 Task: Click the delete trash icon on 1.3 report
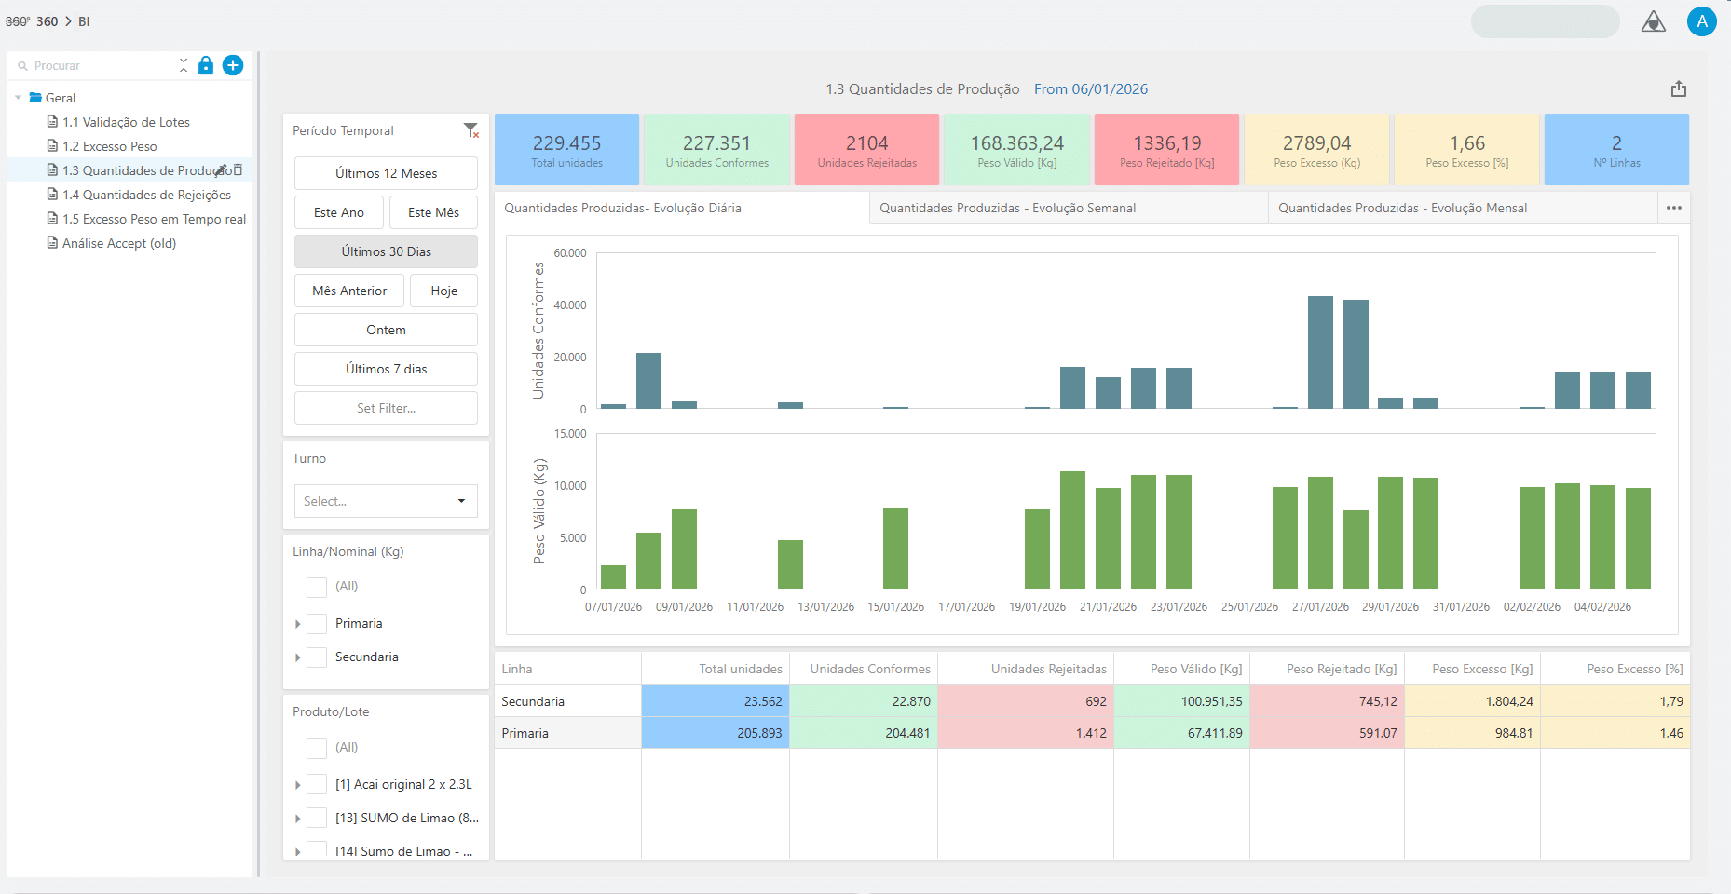(239, 169)
